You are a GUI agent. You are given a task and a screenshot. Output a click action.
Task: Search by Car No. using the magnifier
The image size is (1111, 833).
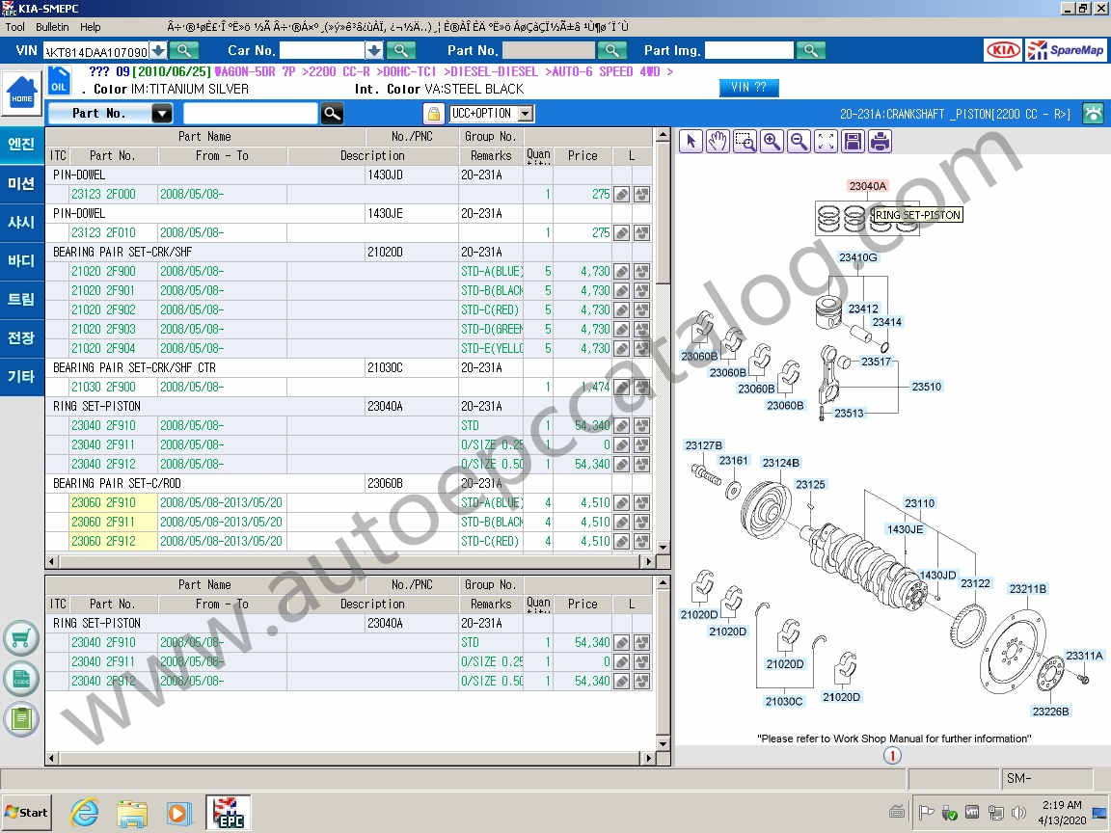401,50
